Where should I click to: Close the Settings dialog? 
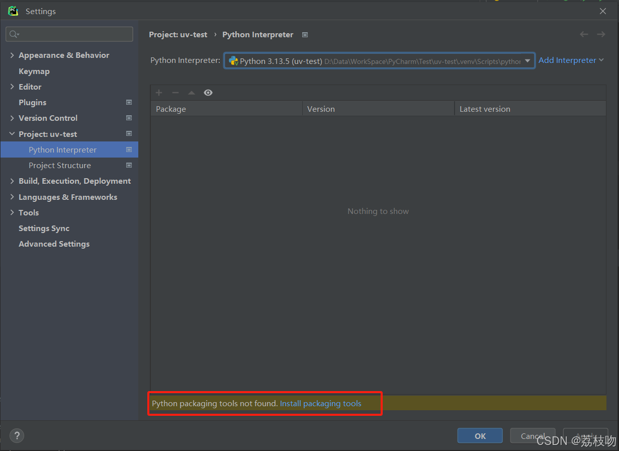tap(603, 11)
